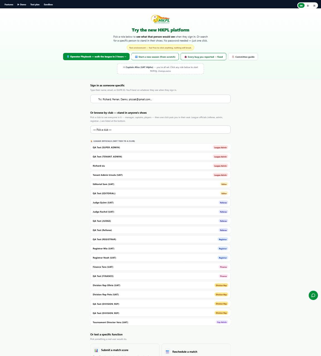Select Registrar Noah (UAT)
This screenshot has height=356, width=321.
(x=160, y=258)
